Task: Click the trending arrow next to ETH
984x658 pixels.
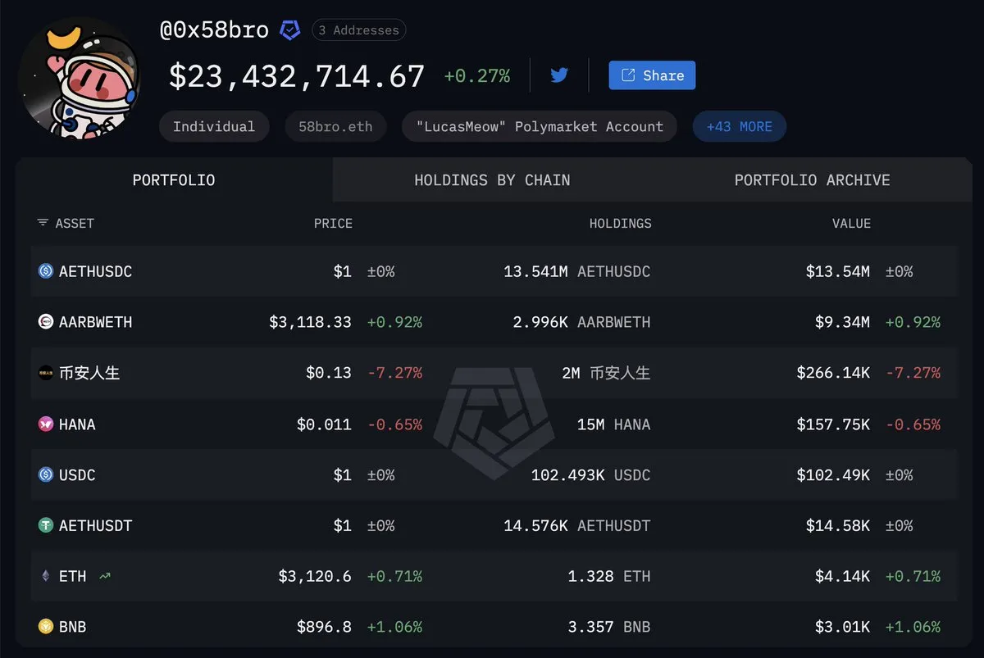Action: (x=105, y=576)
